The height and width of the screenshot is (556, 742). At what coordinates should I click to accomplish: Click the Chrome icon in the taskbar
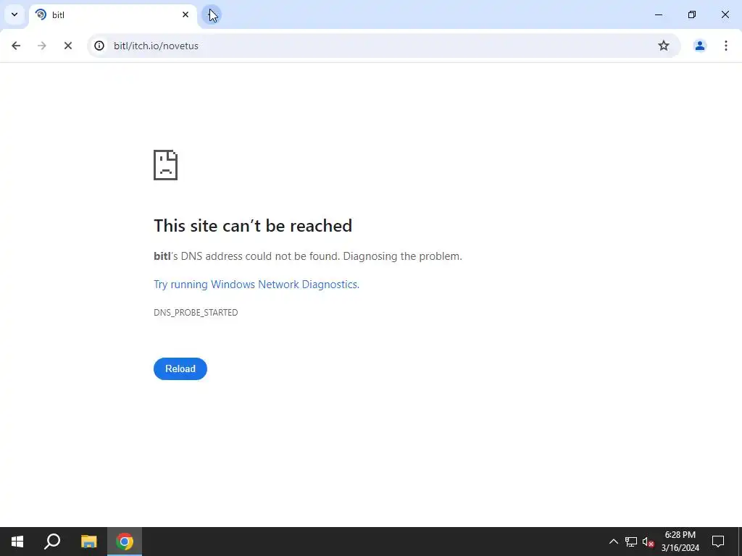(125, 542)
